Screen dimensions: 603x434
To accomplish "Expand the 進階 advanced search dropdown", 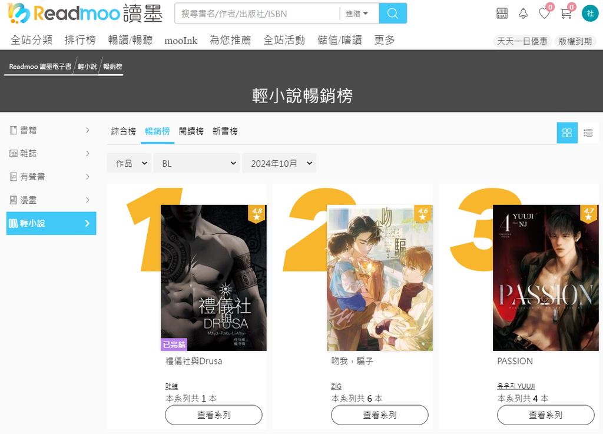I will pyautogui.click(x=356, y=14).
